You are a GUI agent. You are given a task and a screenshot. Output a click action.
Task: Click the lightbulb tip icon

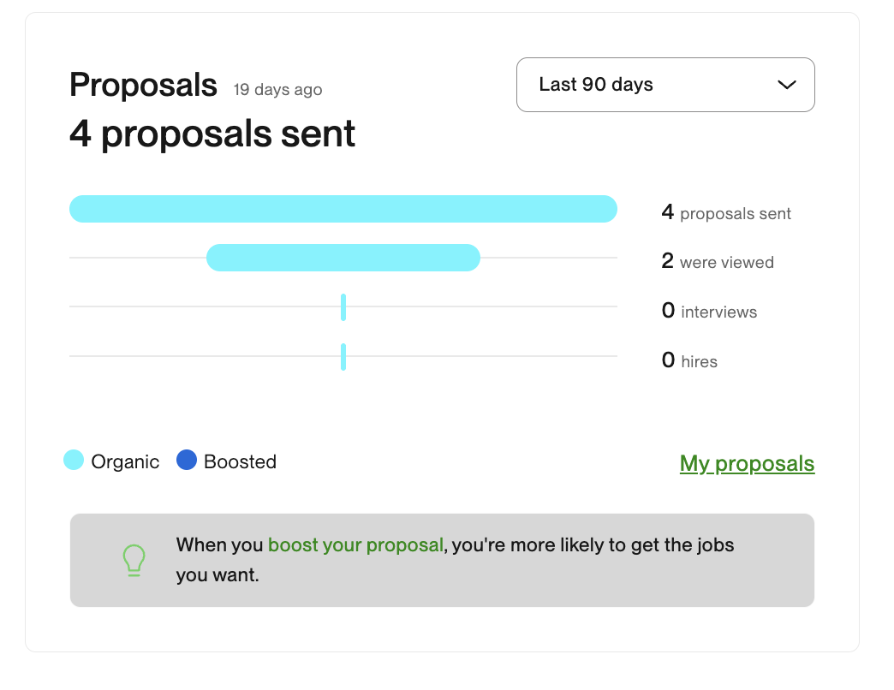pos(134,560)
